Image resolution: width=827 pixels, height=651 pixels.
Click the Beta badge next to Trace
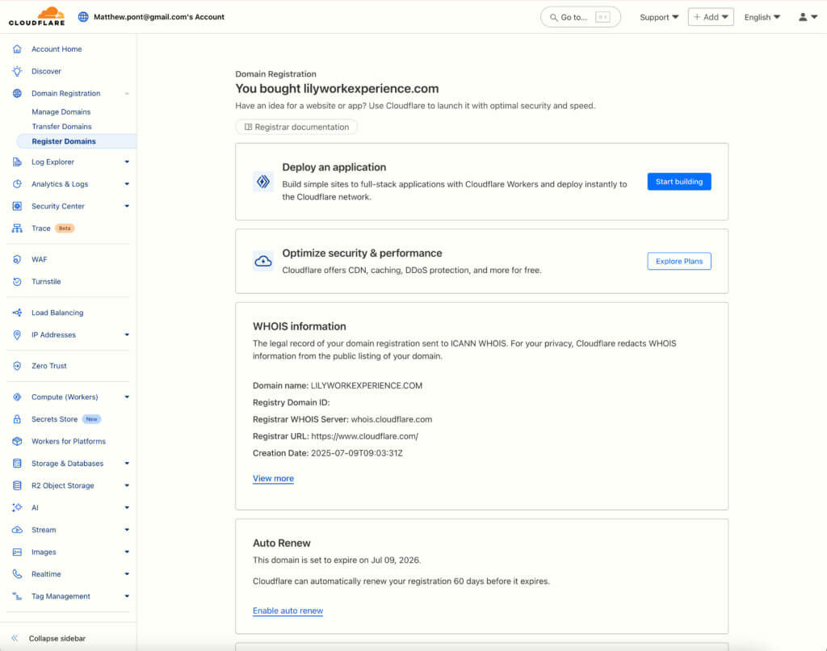(x=65, y=229)
